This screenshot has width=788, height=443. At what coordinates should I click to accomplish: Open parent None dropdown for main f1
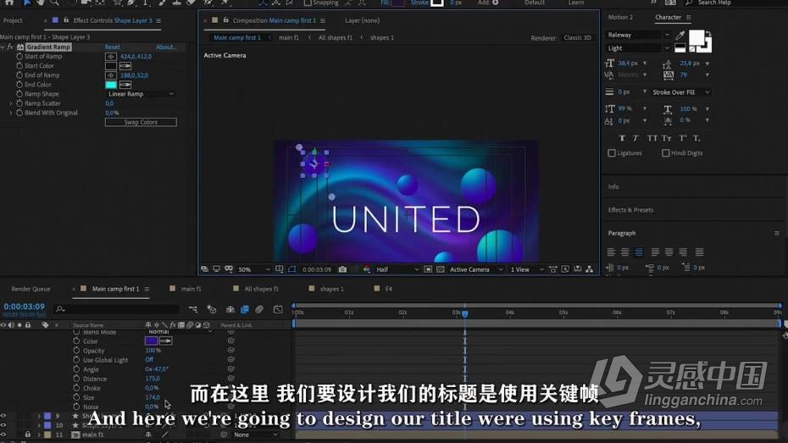255,435
